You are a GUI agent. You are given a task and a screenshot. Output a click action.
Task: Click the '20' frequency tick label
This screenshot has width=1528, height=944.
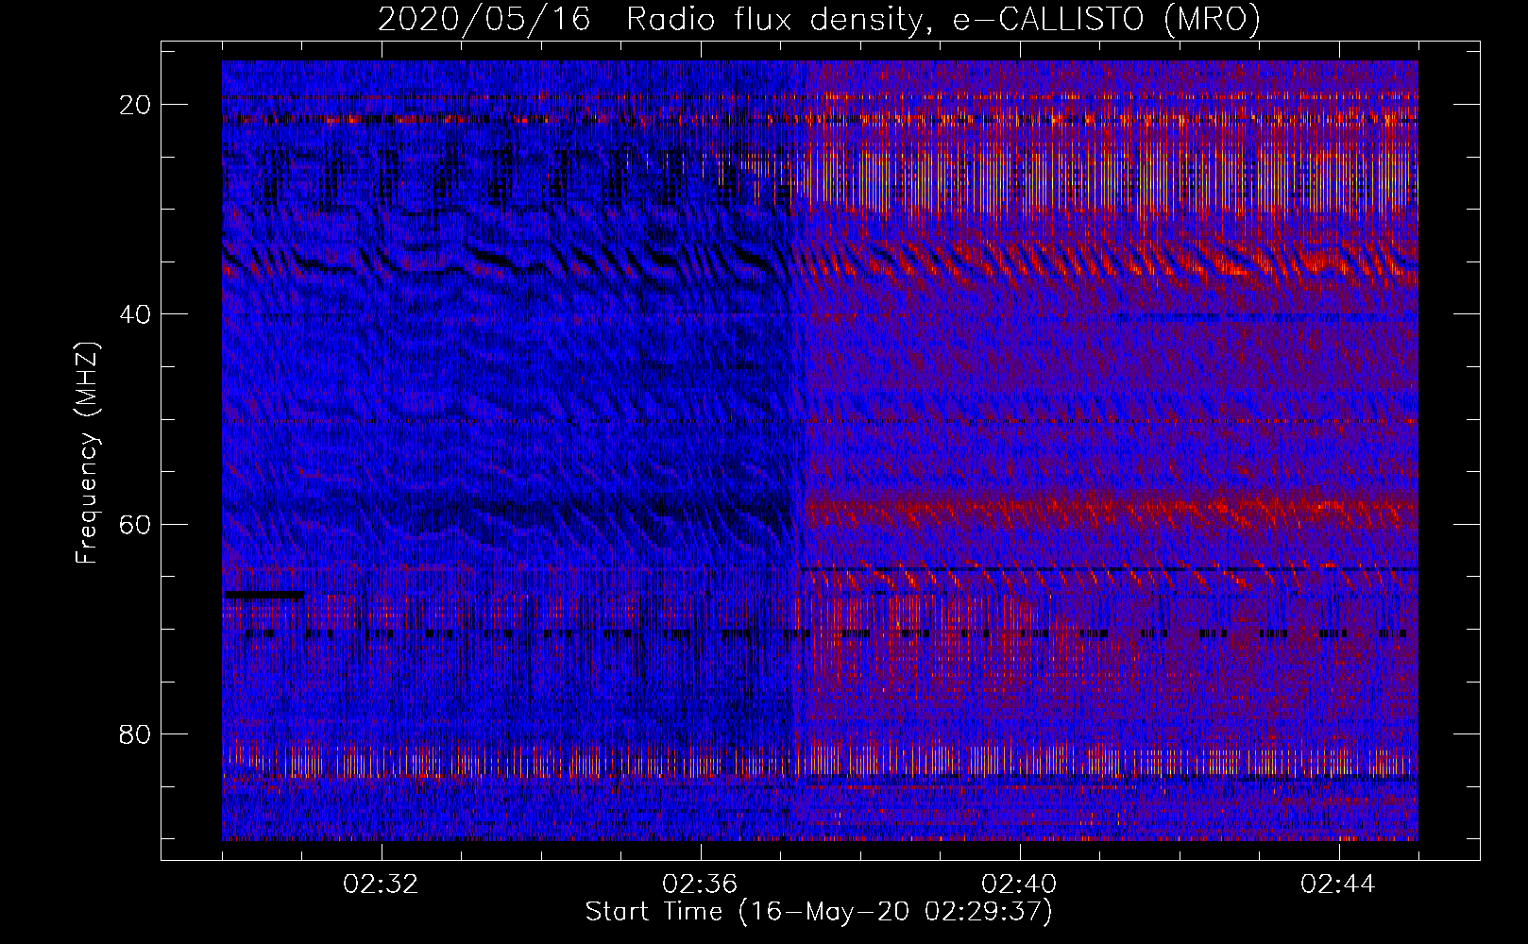coord(136,104)
